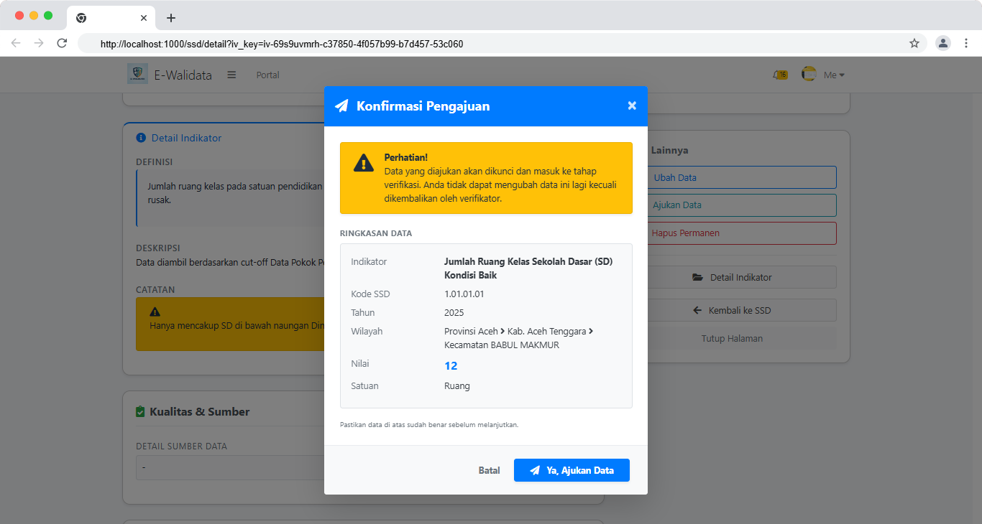Open the hamburger menu next to E-Walidata
The width and height of the screenshot is (982, 524).
(x=231, y=75)
